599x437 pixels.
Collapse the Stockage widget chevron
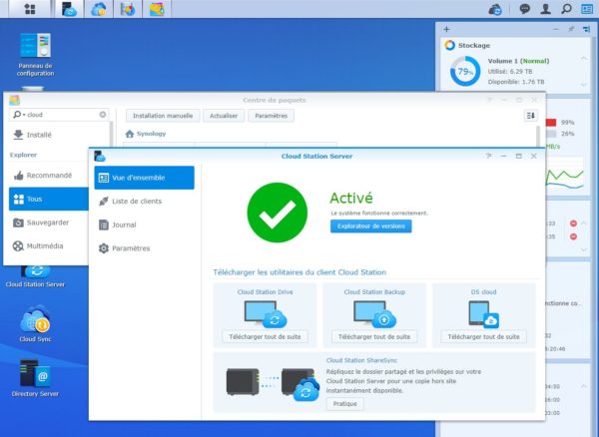[584, 59]
